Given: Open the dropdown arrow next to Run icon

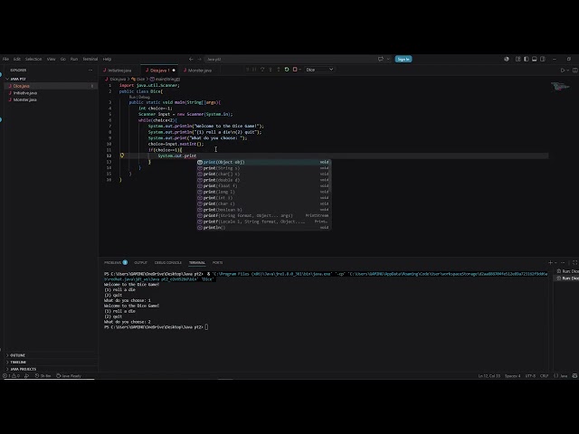Looking at the screenshot, I should (568, 71).
